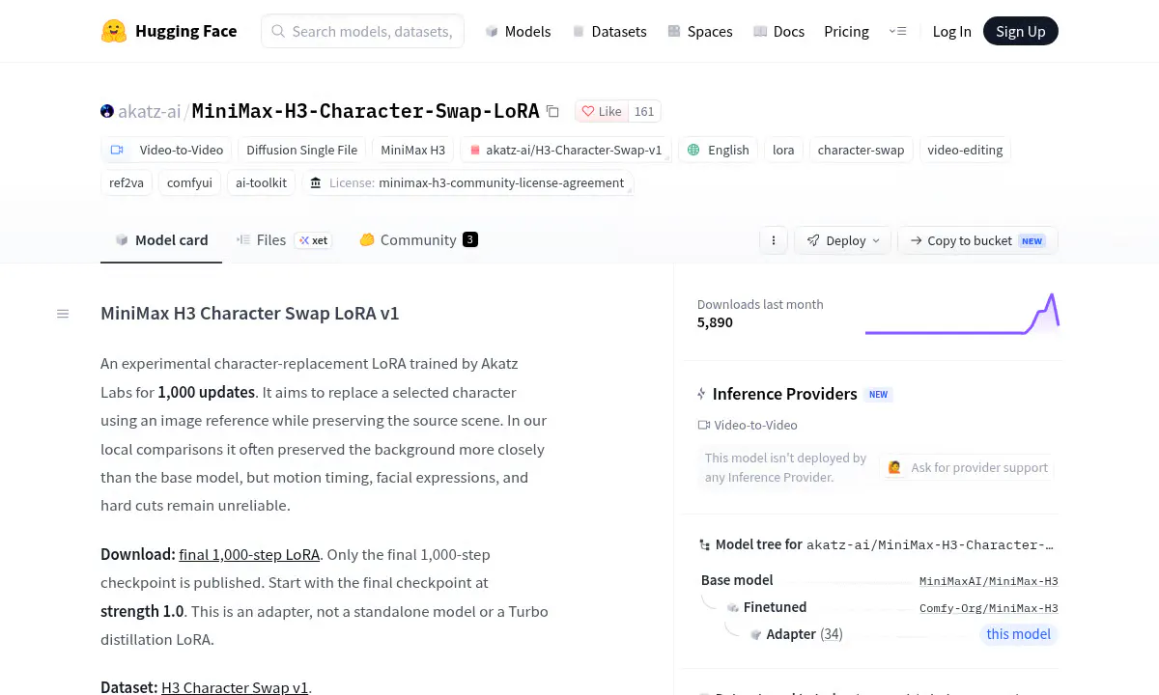Click the ref2va tag
The width and height of the screenshot is (1159, 695).
point(127,182)
